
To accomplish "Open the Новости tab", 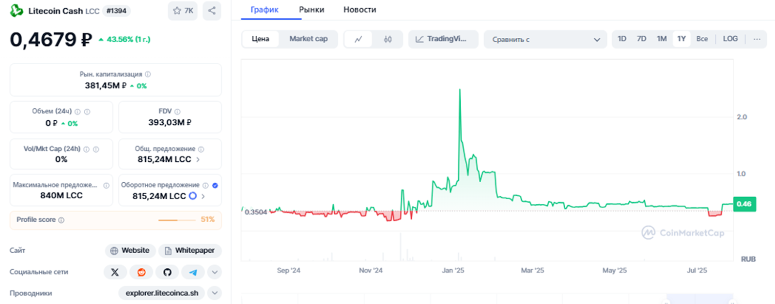I will pos(359,10).
